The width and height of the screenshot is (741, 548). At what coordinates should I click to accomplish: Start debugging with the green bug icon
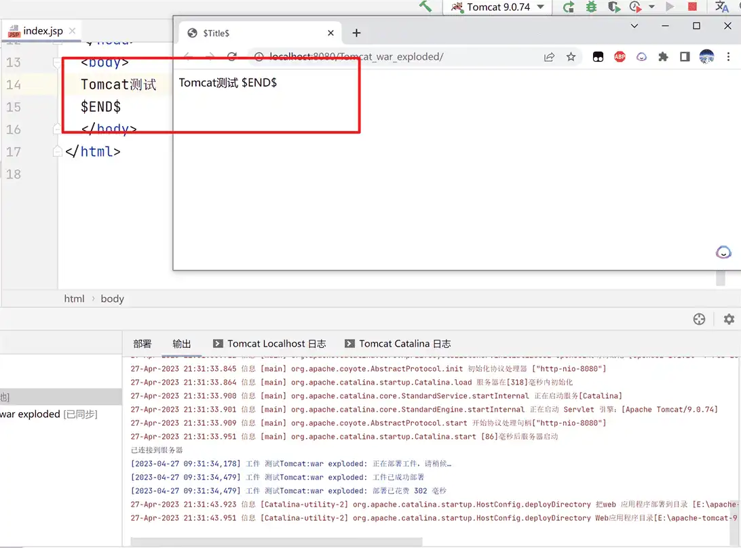[x=592, y=7]
